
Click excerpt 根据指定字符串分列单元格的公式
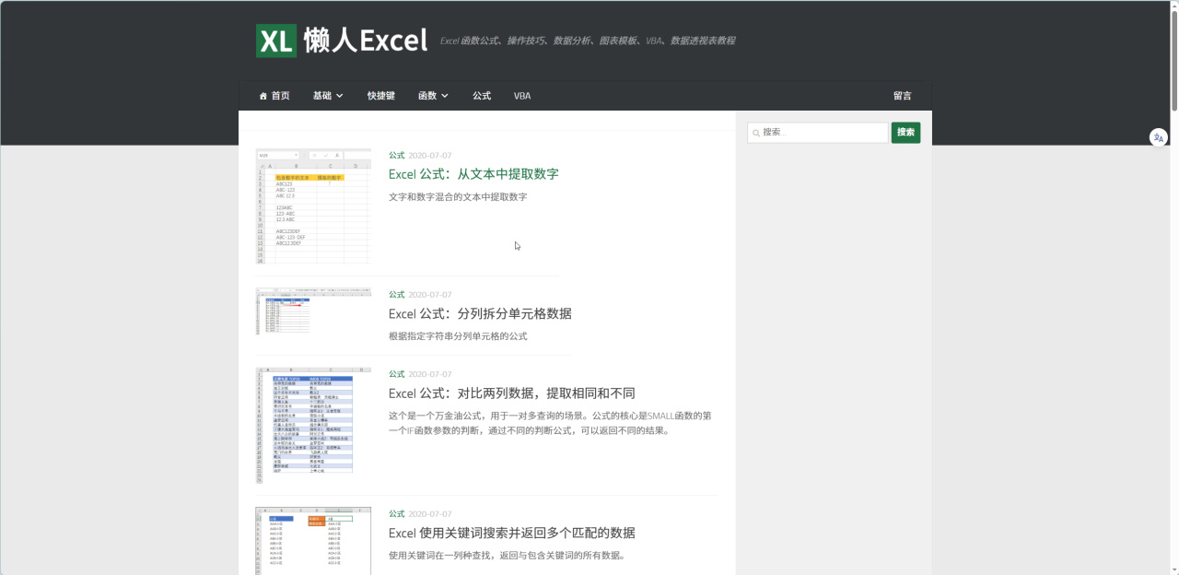point(458,336)
